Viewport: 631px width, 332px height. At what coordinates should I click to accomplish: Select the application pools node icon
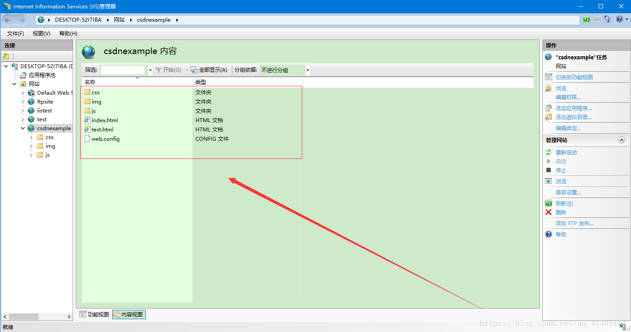pos(23,75)
